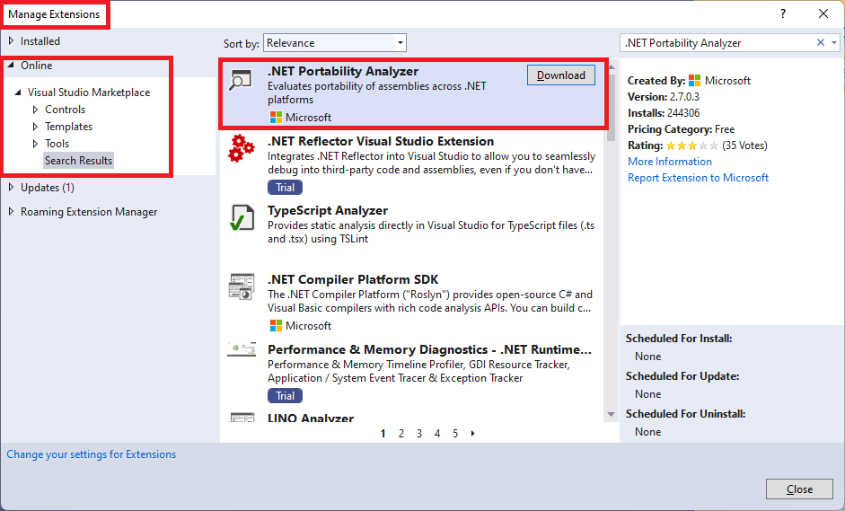Image resolution: width=845 pixels, height=511 pixels.
Task: Click the Scheduled For Install label
Action: tap(679, 339)
